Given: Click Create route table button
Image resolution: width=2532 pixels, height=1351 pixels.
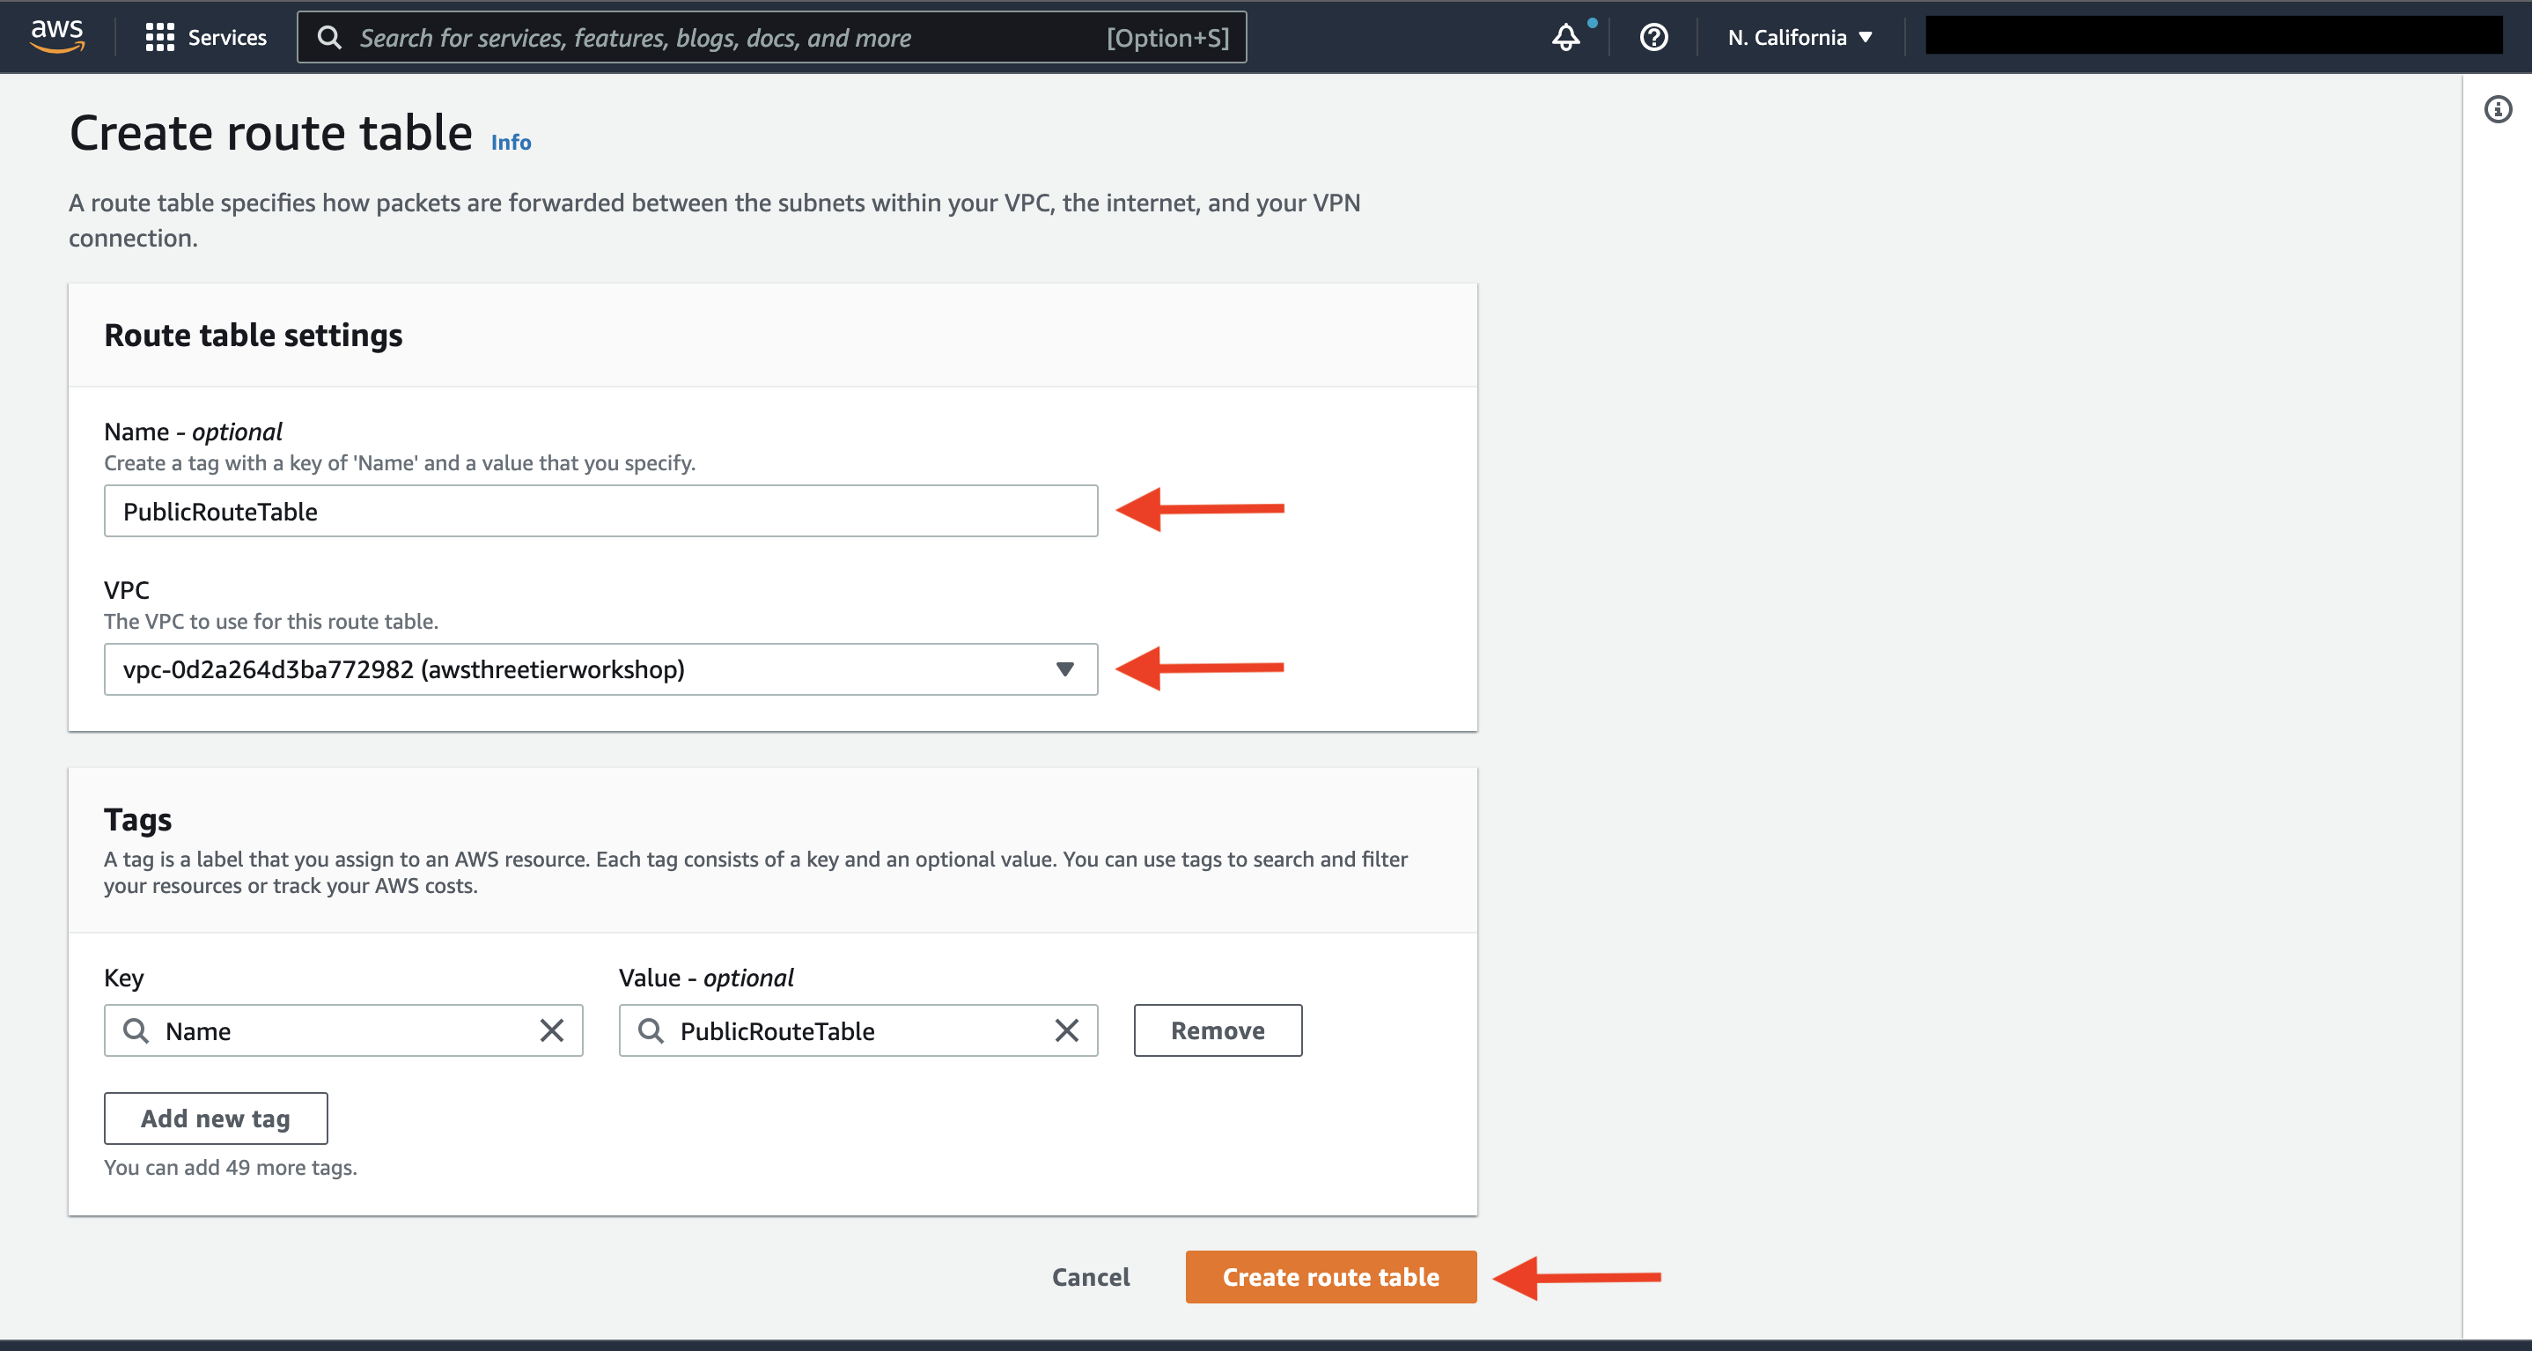Looking at the screenshot, I should click(x=1331, y=1276).
